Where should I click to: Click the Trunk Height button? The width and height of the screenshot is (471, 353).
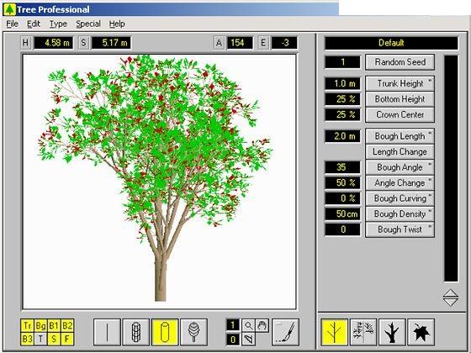pyautogui.click(x=400, y=83)
